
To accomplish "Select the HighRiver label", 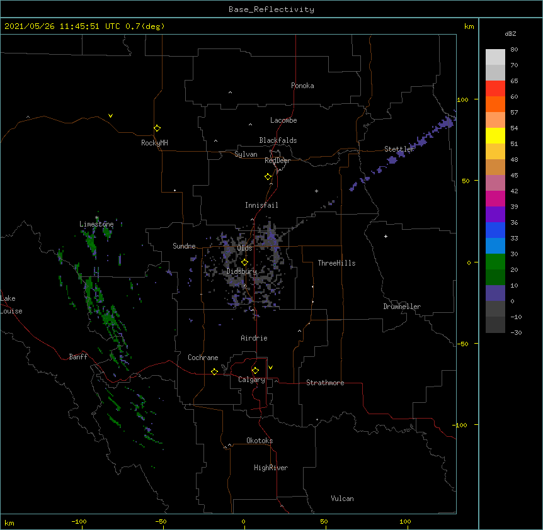I will (271, 468).
